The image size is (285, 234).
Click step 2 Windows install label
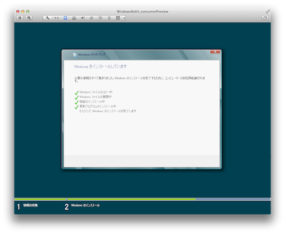click(85, 205)
